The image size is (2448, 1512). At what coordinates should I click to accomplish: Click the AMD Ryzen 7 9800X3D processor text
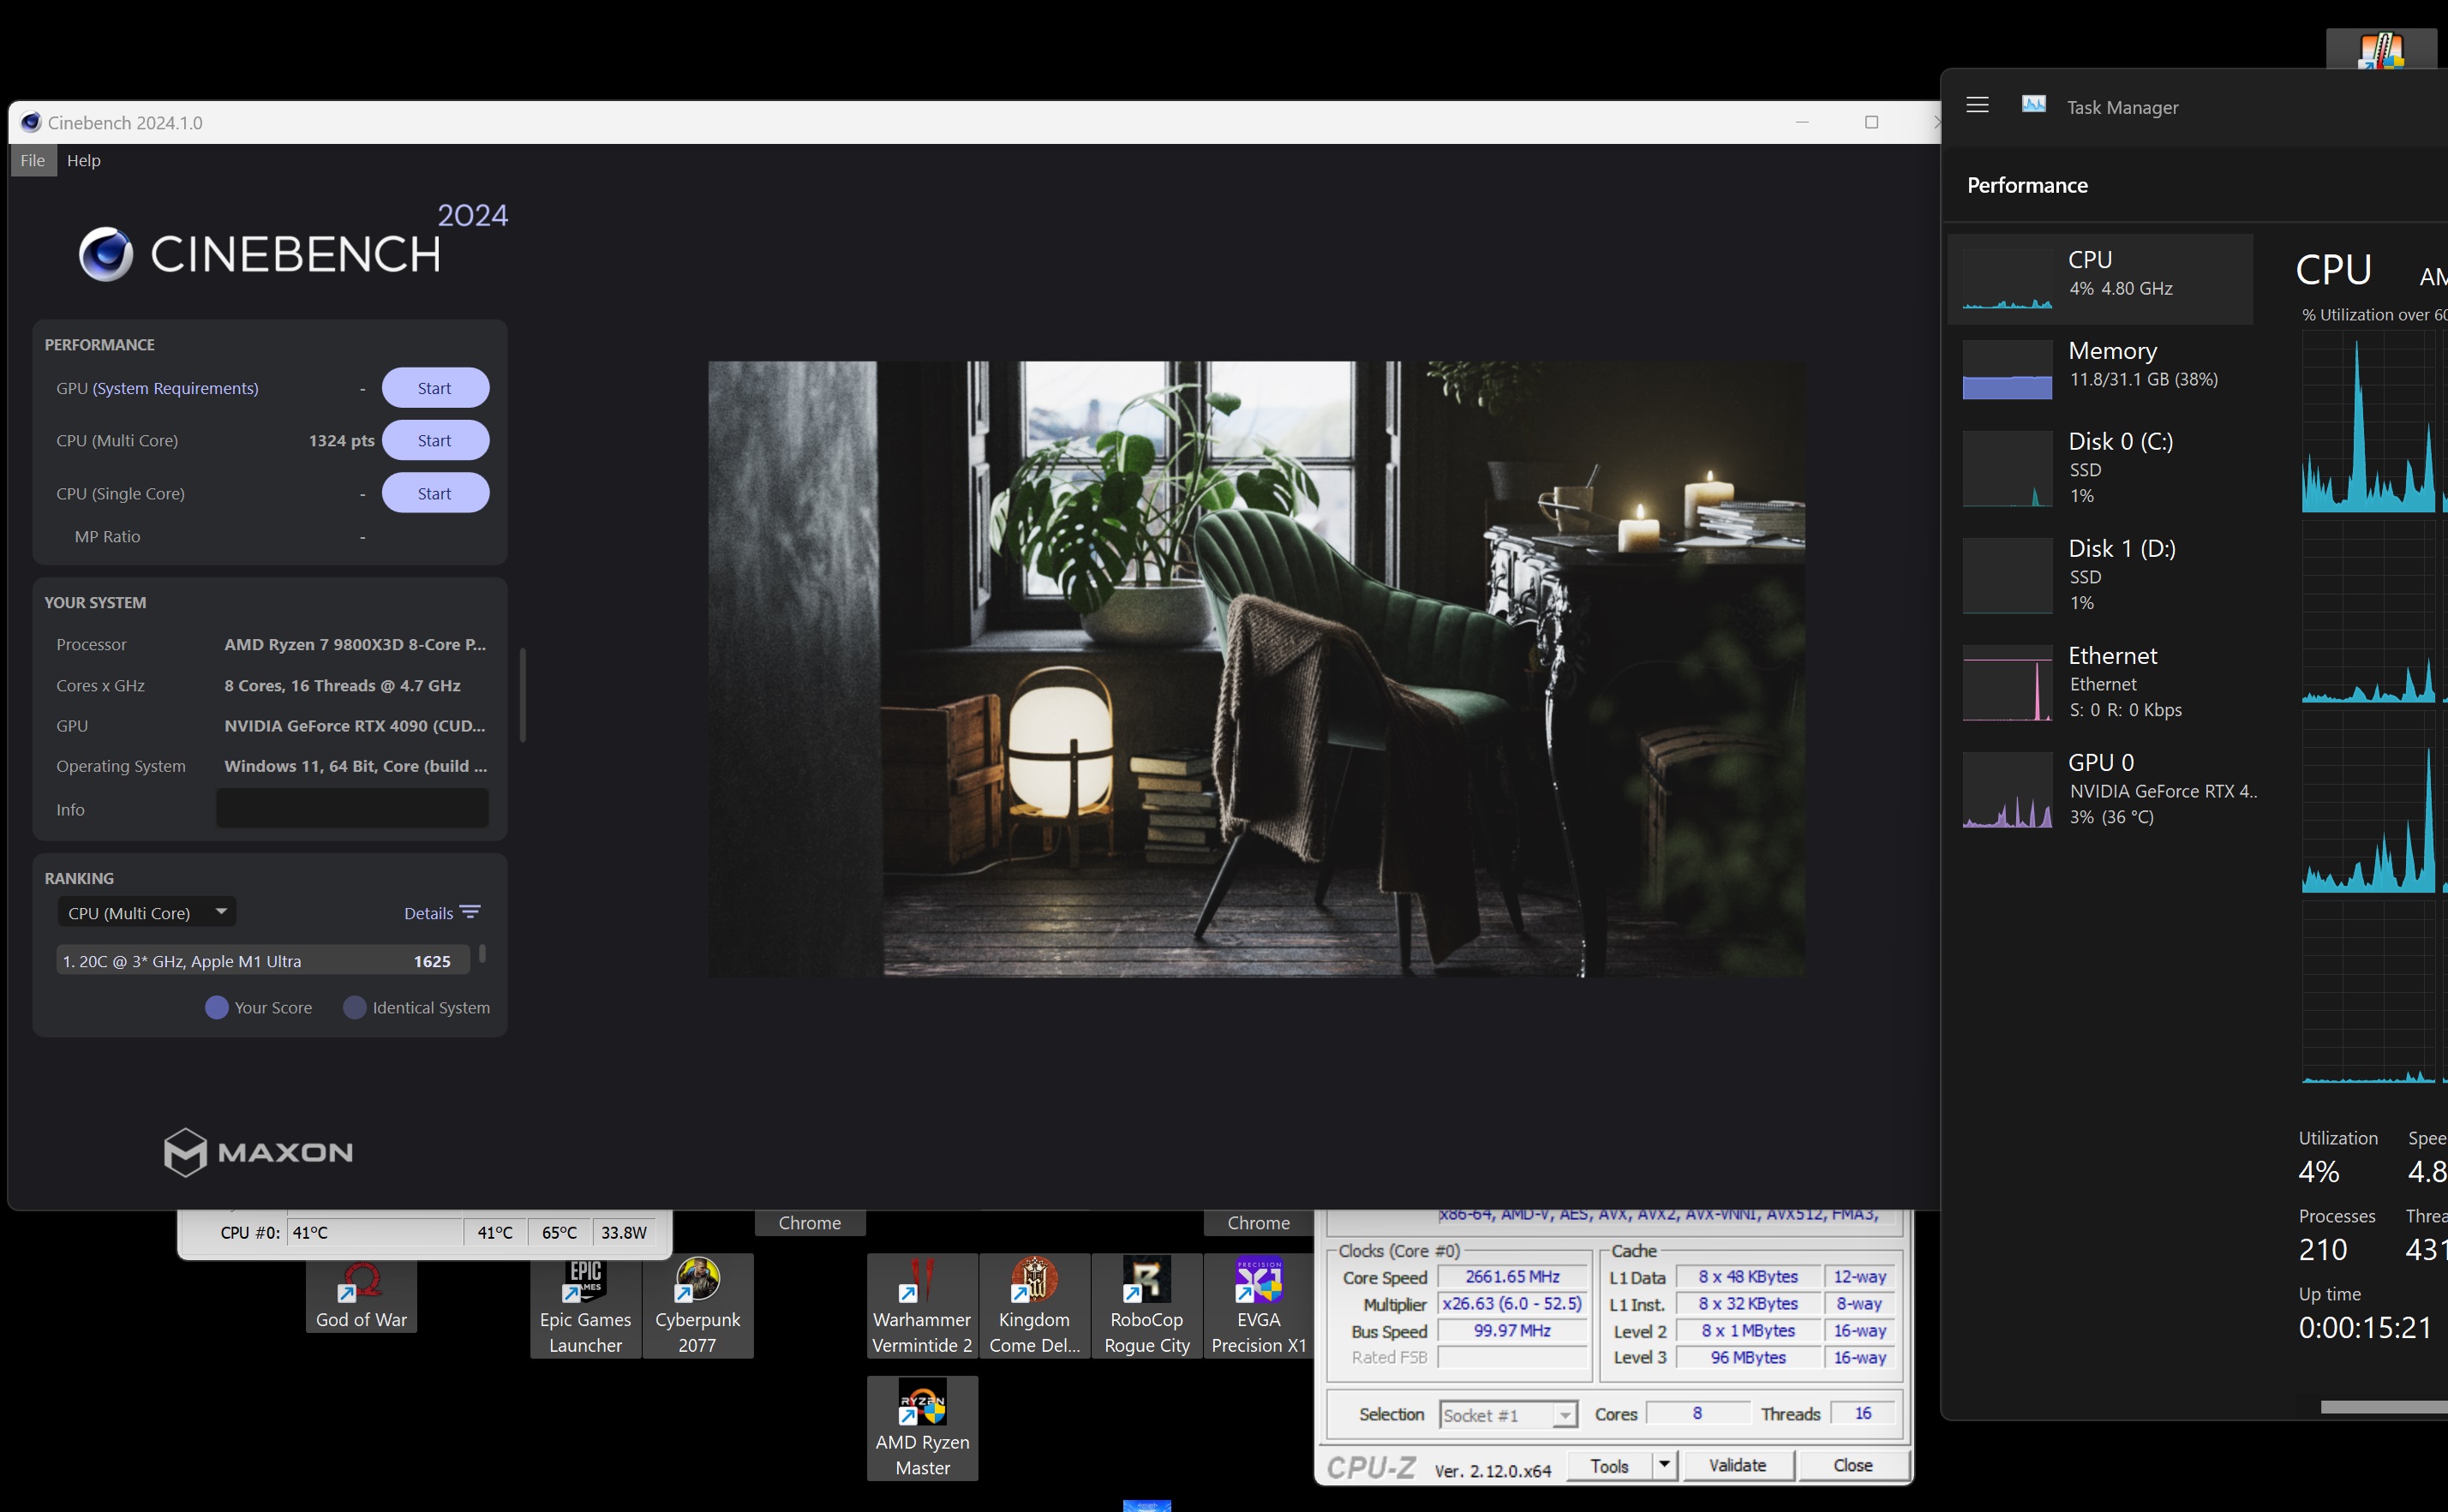[x=355, y=644]
